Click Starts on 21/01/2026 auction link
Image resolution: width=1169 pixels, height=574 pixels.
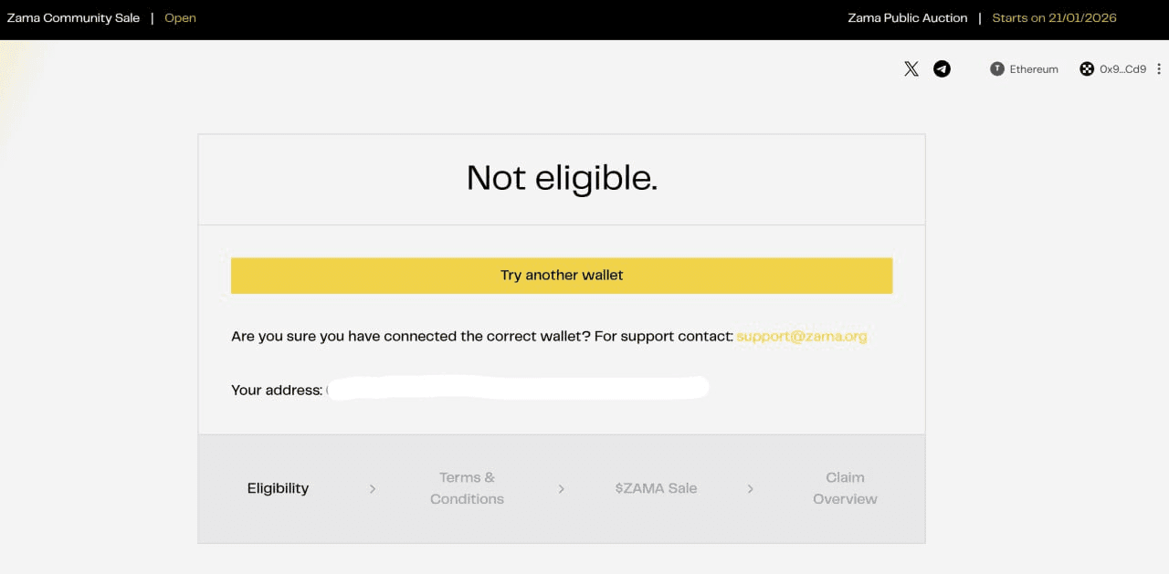pos(1054,17)
